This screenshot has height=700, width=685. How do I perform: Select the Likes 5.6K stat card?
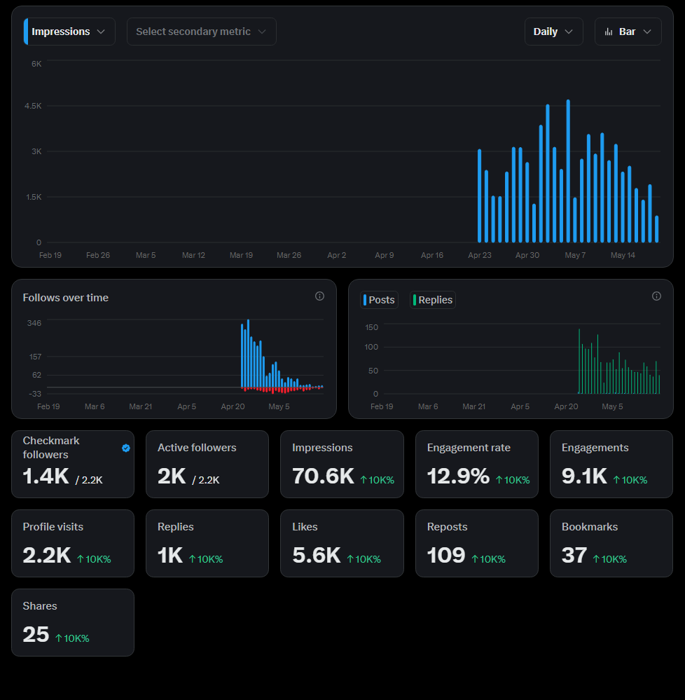click(342, 543)
